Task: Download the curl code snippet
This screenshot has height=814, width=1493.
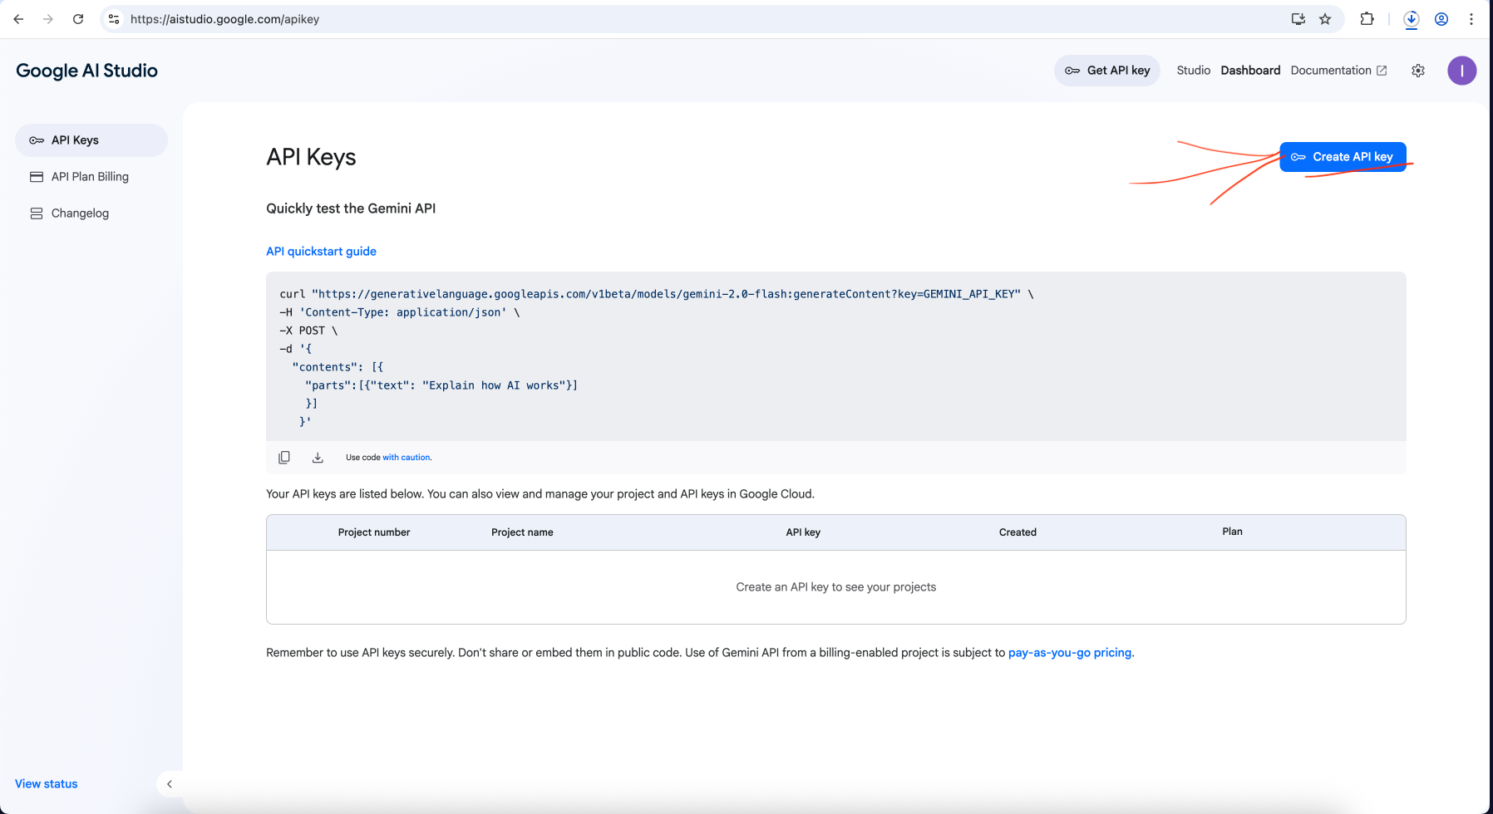Action: coord(318,458)
